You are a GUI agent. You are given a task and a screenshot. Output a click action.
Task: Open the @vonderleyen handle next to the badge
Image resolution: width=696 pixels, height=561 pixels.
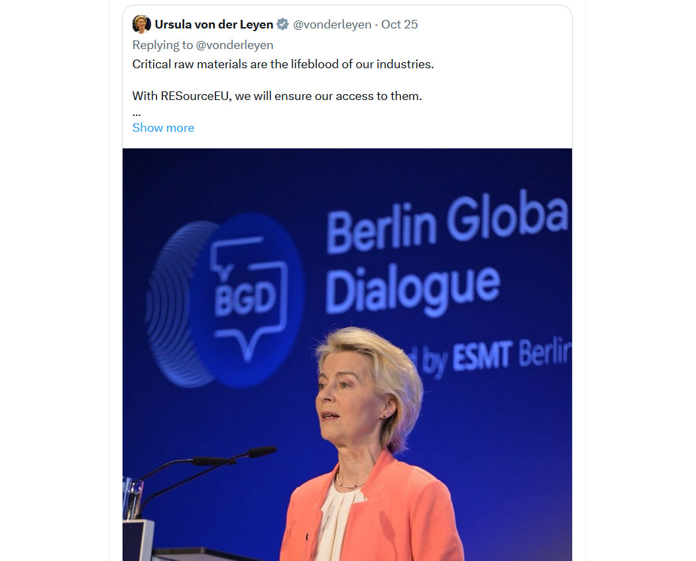coord(332,25)
